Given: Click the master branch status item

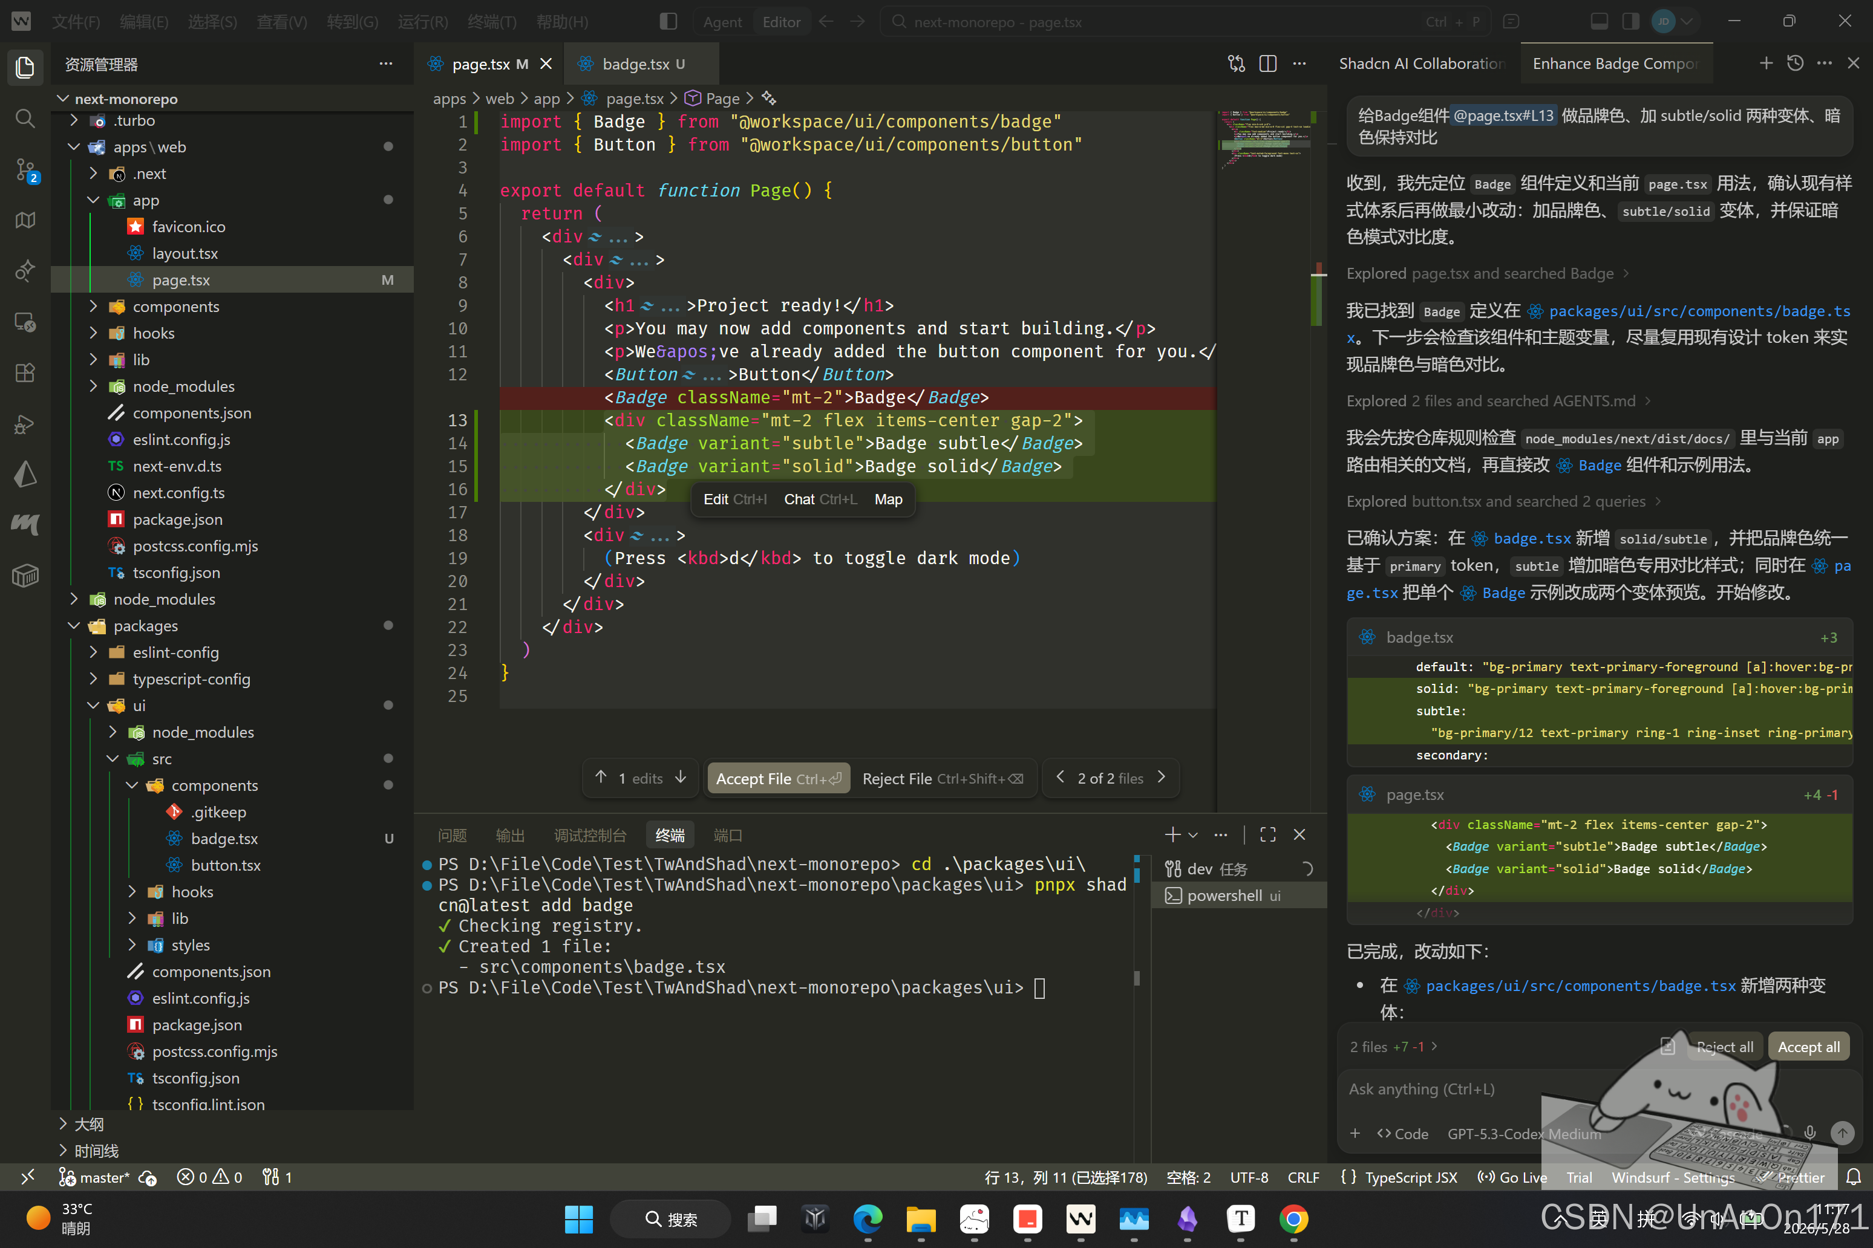Looking at the screenshot, I should coord(94,1177).
